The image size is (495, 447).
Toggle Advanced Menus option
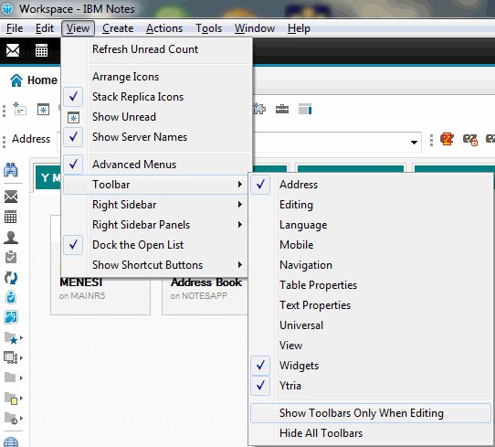pyautogui.click(x=156, y=165)
